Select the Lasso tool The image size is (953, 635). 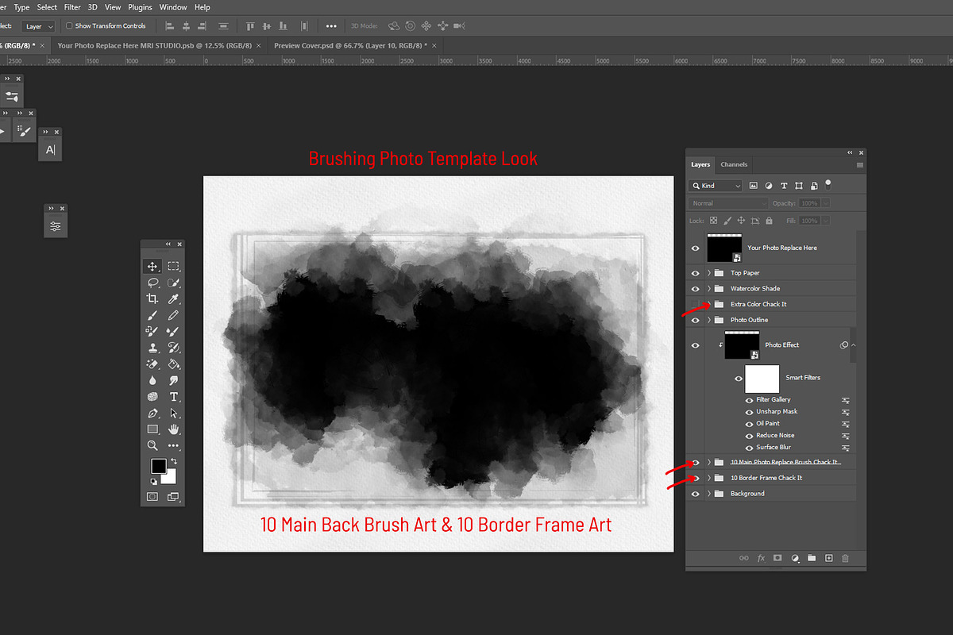pyautogui.click(x=152, y=283)
